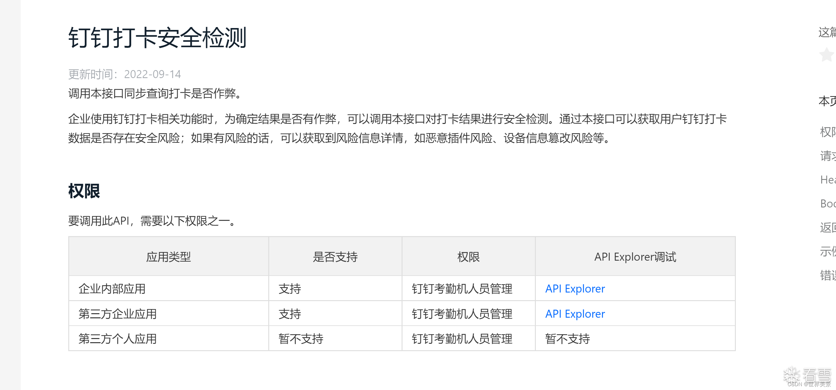Open API Explorer link for 第三方企业应用
The width and height of the screenshot is (836, 390).
pos(575,314)
